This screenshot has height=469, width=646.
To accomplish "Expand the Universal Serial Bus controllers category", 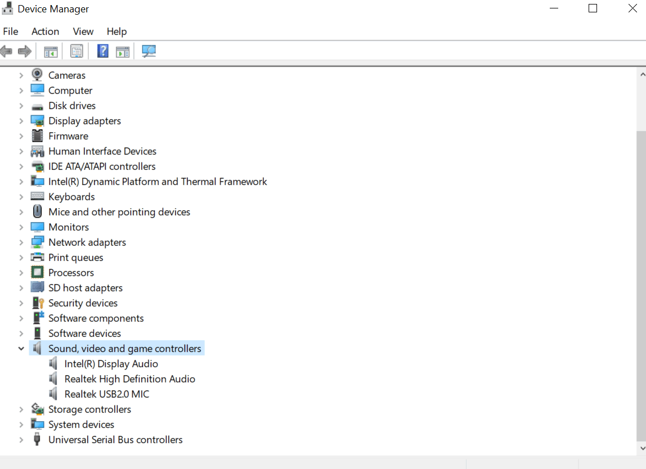I will (x=21, y=439).
